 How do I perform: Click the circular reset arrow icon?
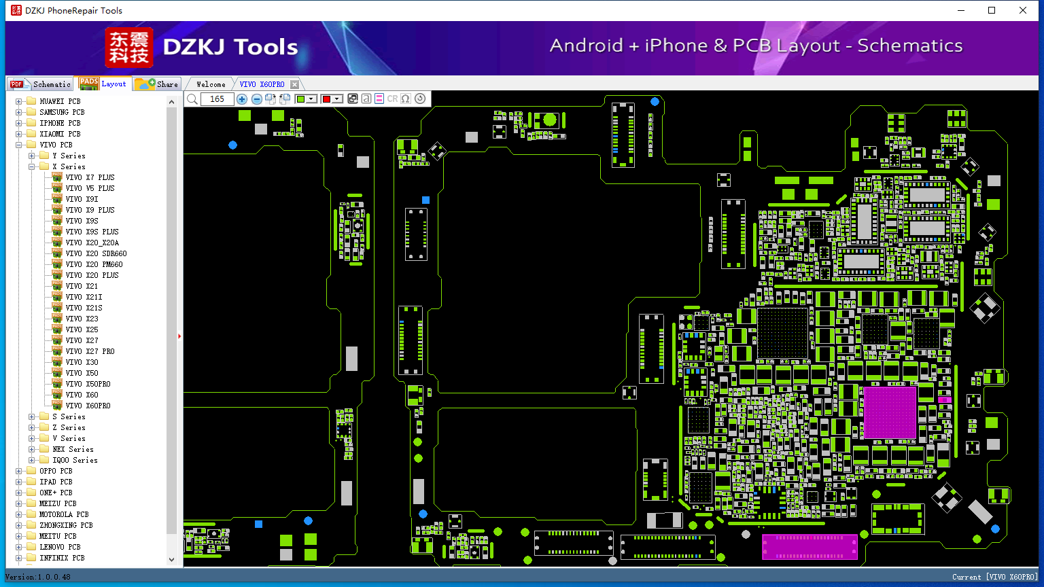click(420, 99)
